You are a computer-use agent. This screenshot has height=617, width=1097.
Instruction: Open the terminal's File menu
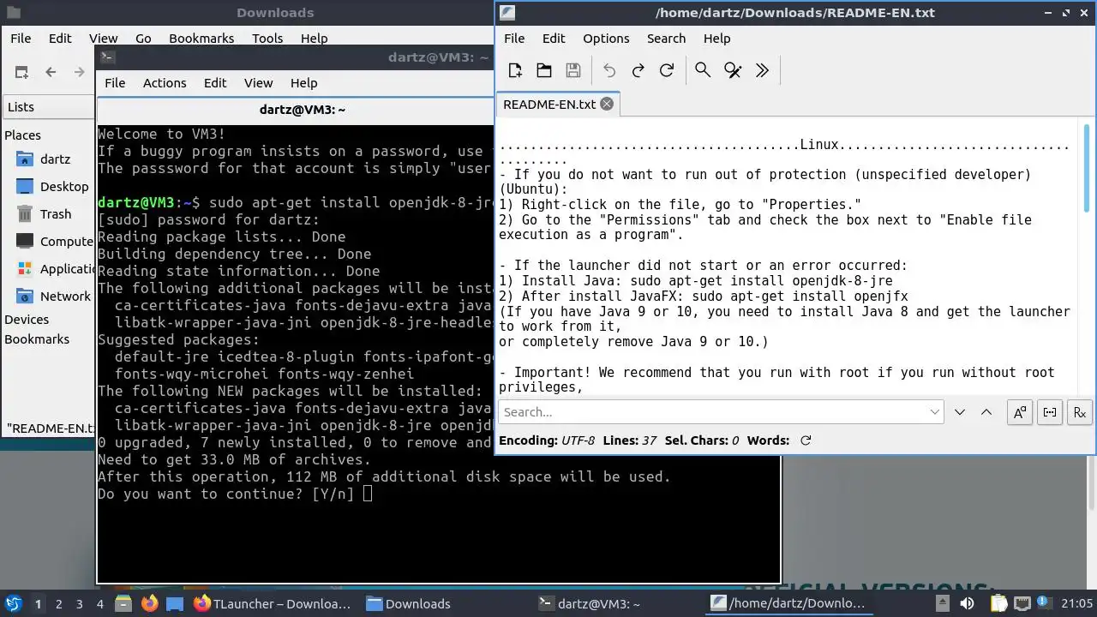115,83
